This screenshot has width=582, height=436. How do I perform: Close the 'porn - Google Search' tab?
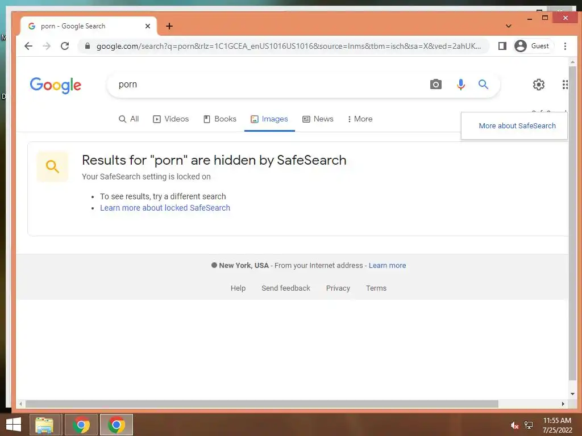coord(148,26)
